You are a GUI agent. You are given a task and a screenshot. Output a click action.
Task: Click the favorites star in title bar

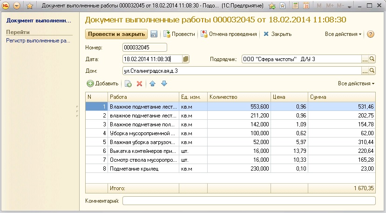click(x=30, y=6)
